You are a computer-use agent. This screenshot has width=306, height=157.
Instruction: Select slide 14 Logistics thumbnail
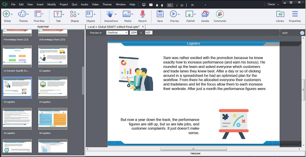coord(53,87)
